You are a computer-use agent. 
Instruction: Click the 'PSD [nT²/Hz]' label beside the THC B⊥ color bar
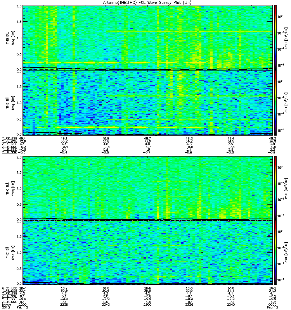click(286, 188)
